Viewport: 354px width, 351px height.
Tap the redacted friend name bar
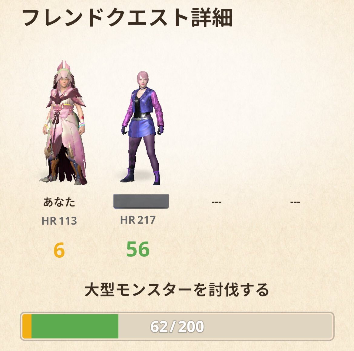141,201
